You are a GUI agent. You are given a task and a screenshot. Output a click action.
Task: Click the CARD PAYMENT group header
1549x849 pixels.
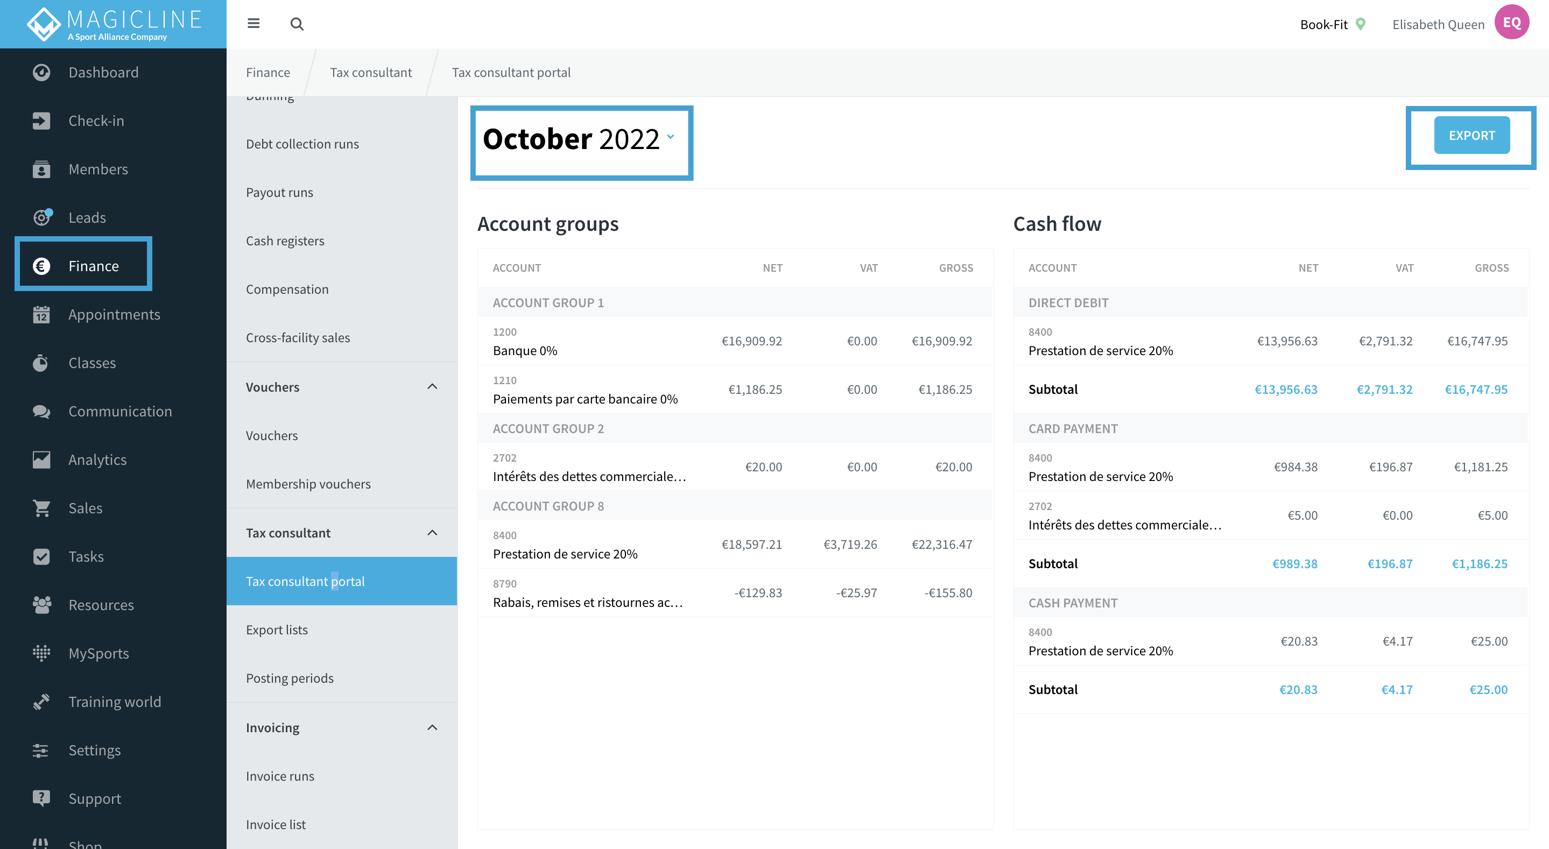point(1271,429)
